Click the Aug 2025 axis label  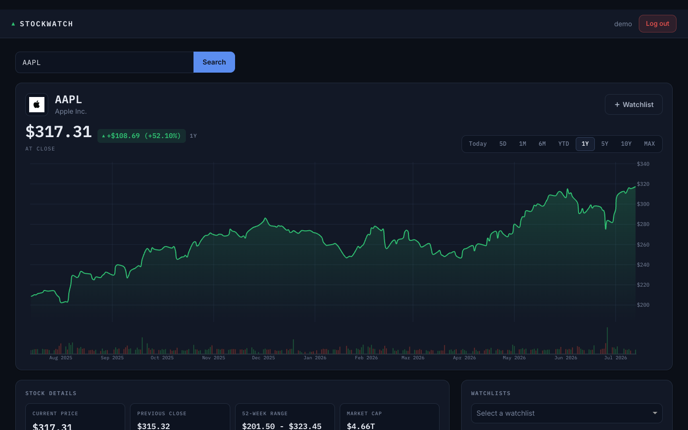(61, 358)
